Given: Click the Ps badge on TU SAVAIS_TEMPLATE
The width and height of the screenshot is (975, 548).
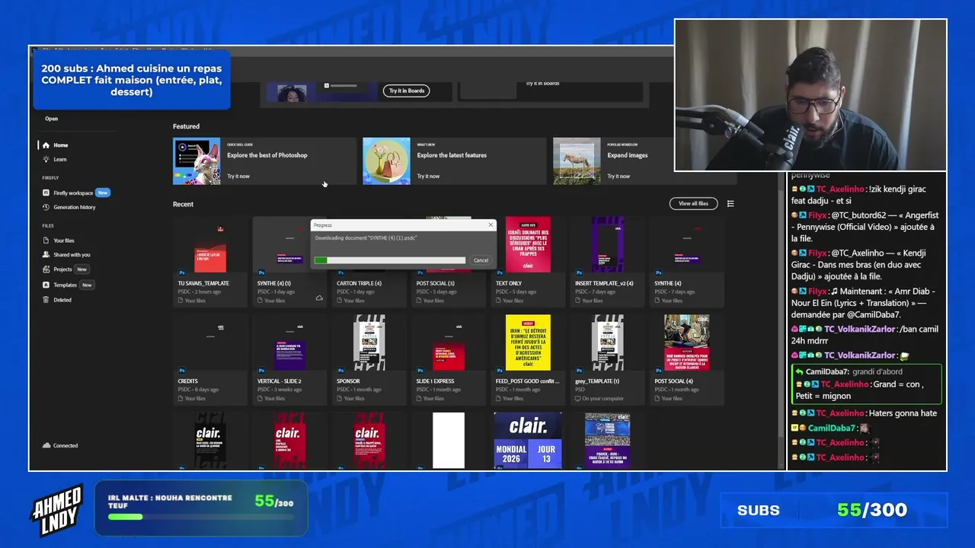Looking at the screenshot, I should [x=182, y=272].
